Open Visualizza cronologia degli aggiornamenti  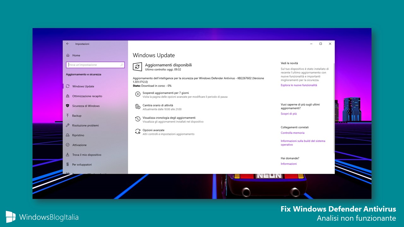click(169, 118)
